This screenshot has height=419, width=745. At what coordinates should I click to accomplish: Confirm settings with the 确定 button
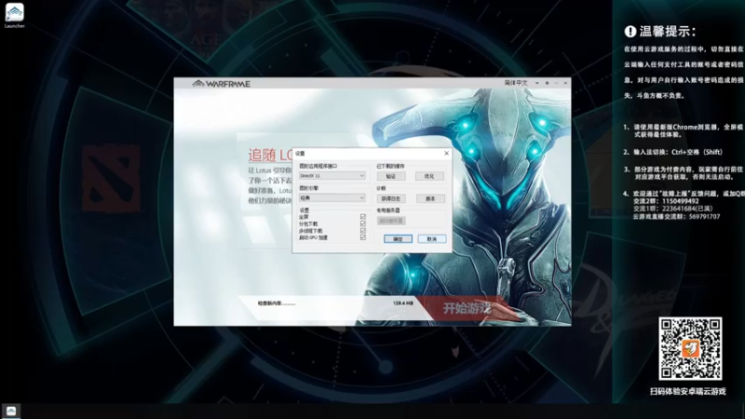(398, 239)
